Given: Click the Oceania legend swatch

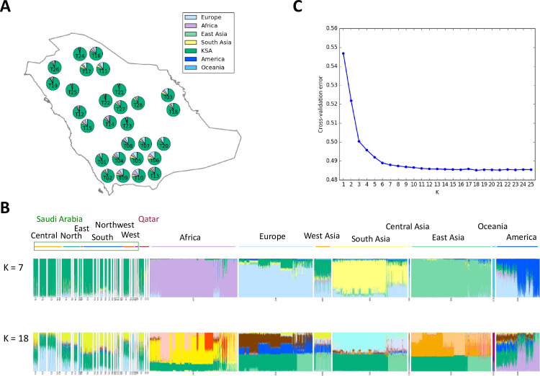Looking at the screenshot, I should [191, 68].
